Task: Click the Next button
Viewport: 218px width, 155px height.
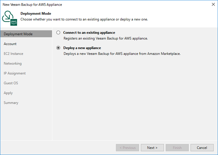Action: click(x=152, y=148)
